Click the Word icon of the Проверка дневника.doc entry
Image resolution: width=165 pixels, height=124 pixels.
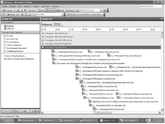(77, 78)
